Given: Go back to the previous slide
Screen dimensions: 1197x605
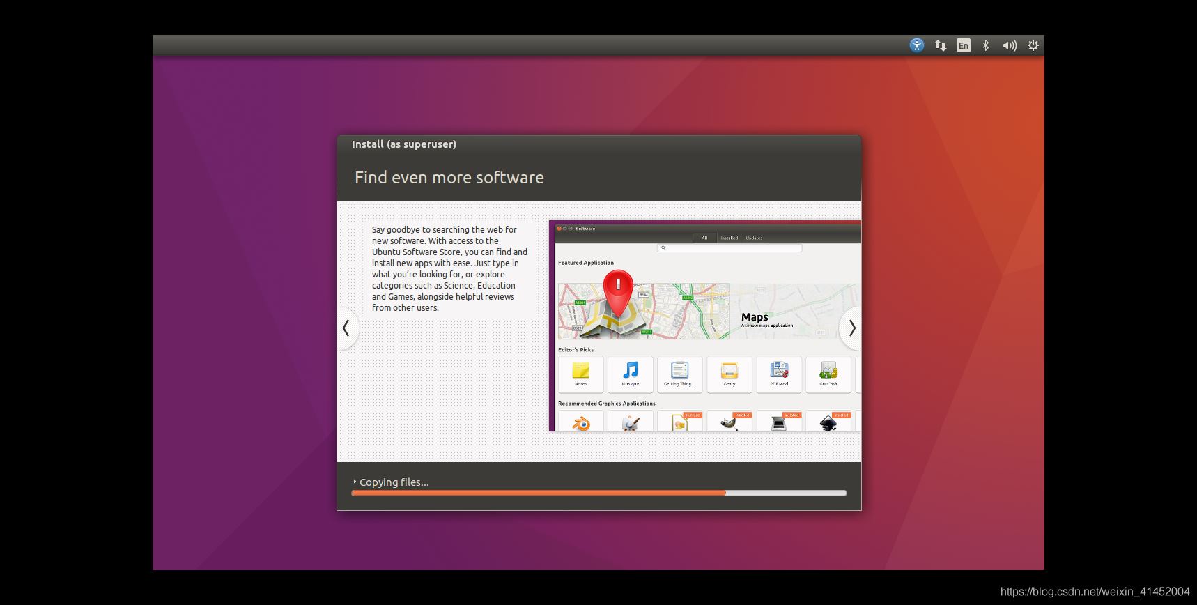Looking at the screenshot, I should click(x=346, y=328).
